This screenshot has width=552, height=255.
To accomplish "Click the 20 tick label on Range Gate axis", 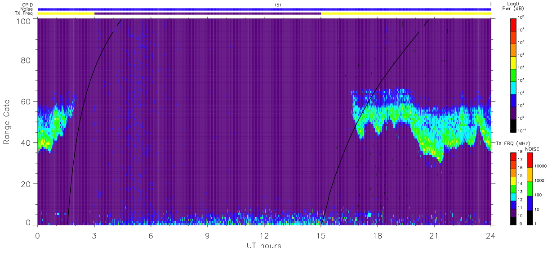I will (x=27, y=184).
